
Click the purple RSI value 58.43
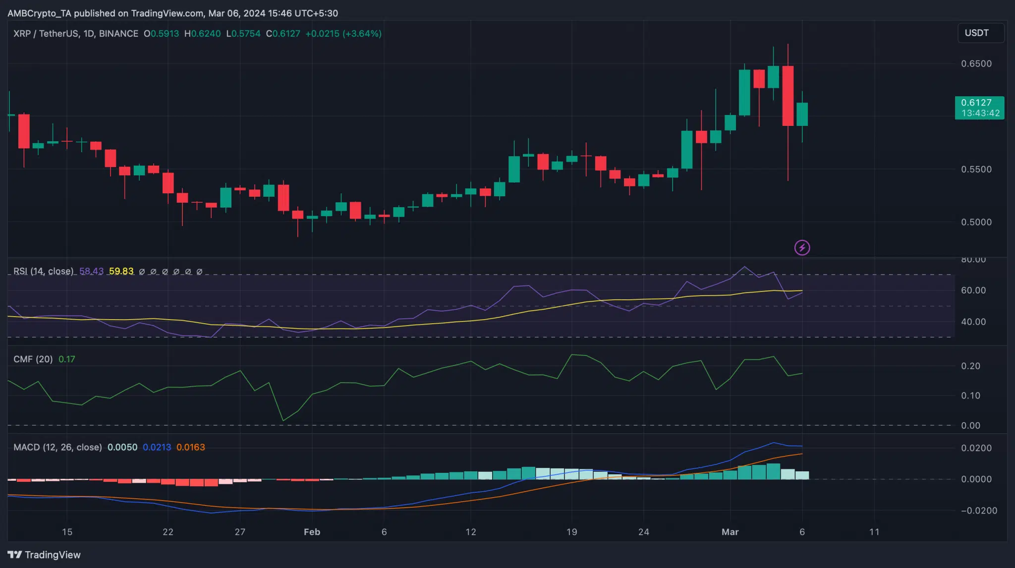[91, 271]
